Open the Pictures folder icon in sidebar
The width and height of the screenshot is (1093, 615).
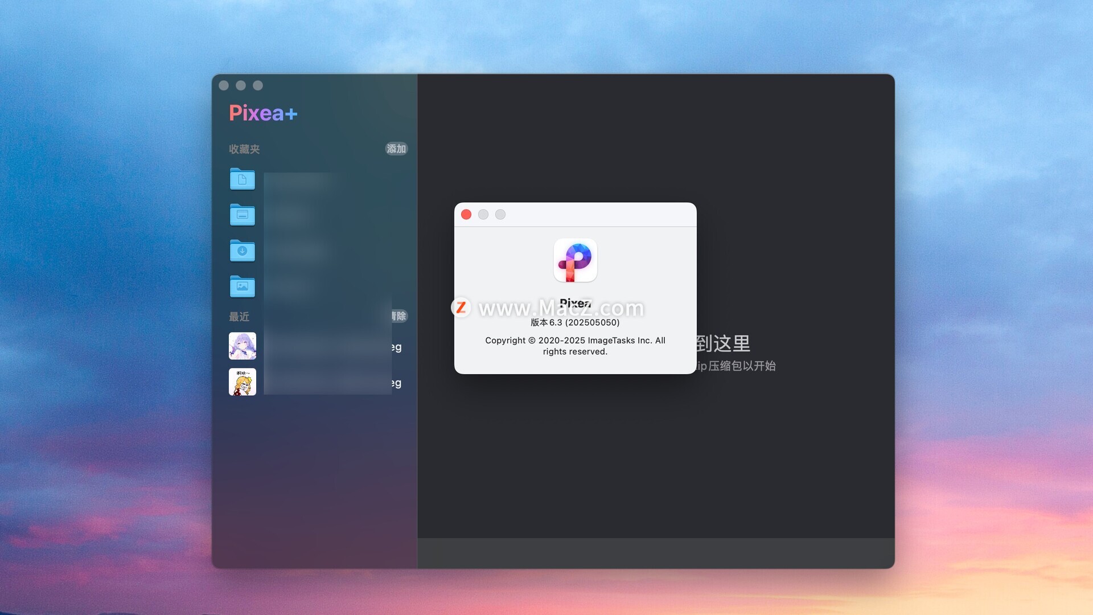[x=242, y=286]
